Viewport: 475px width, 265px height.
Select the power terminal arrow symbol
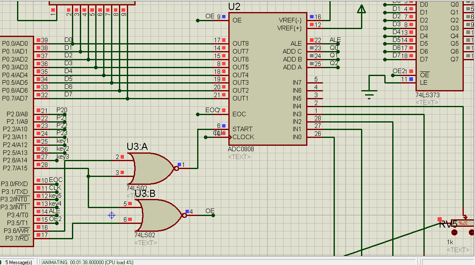point(361,9)
